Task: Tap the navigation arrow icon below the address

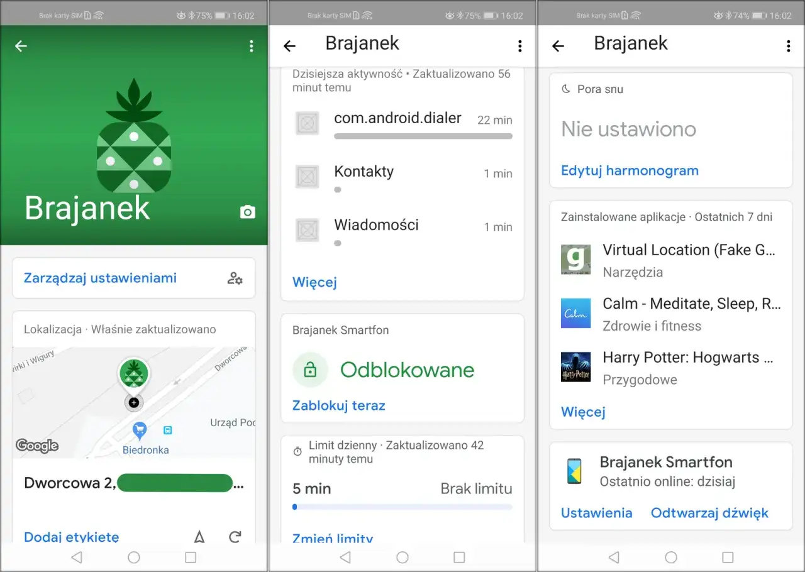Action: 199,537
